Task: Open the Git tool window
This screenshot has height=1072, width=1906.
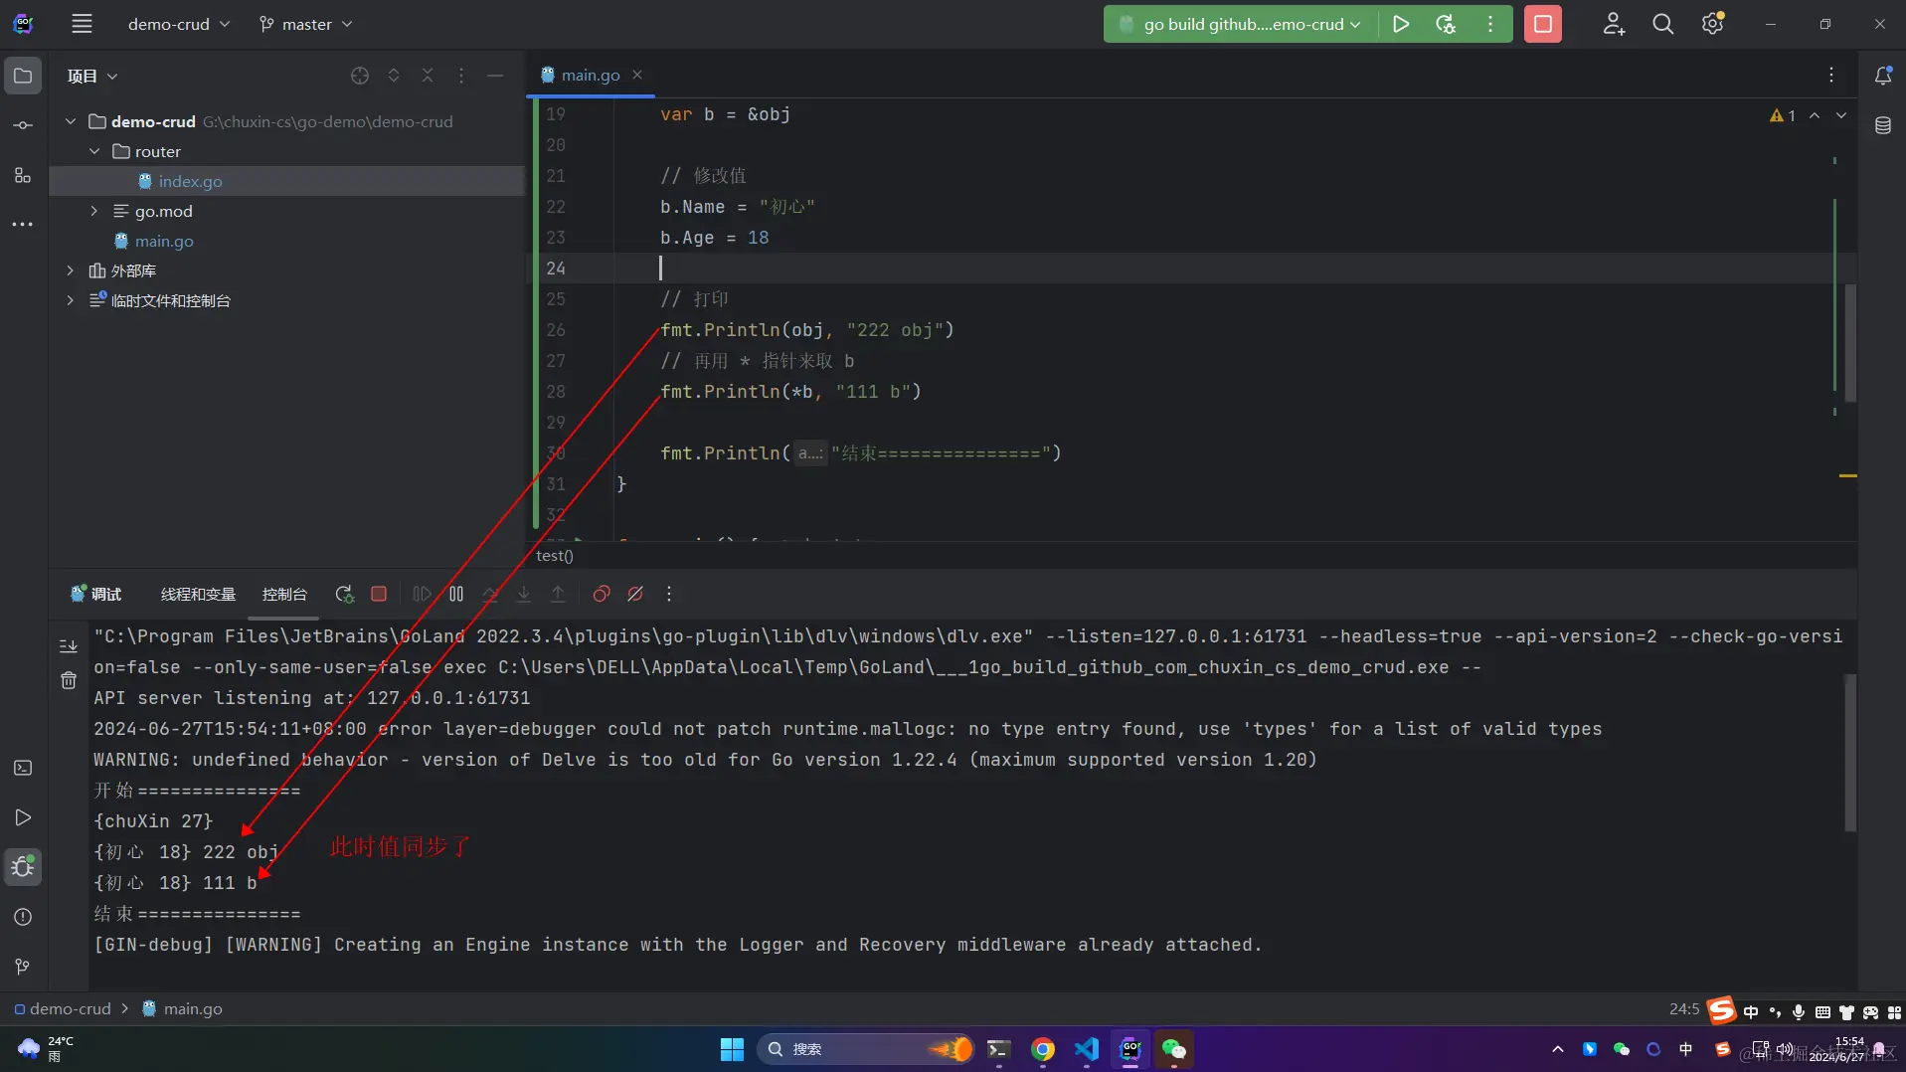Action: [x=23, y=967]
